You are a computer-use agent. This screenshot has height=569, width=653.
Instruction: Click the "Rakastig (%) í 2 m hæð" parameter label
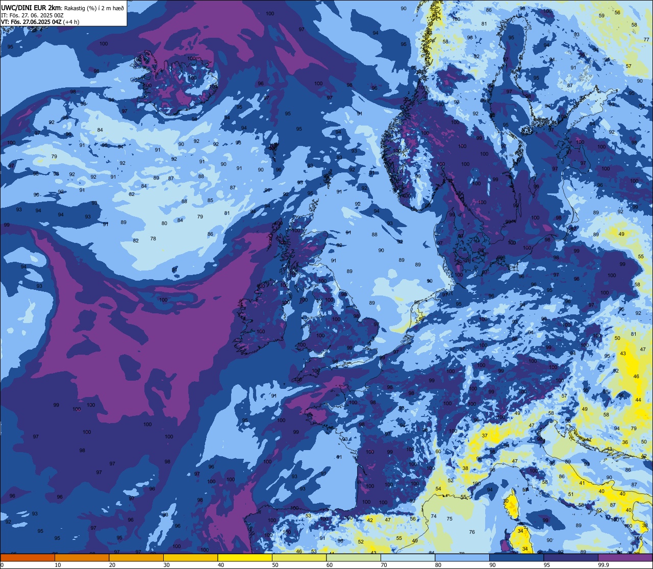(x=94, y=8)
